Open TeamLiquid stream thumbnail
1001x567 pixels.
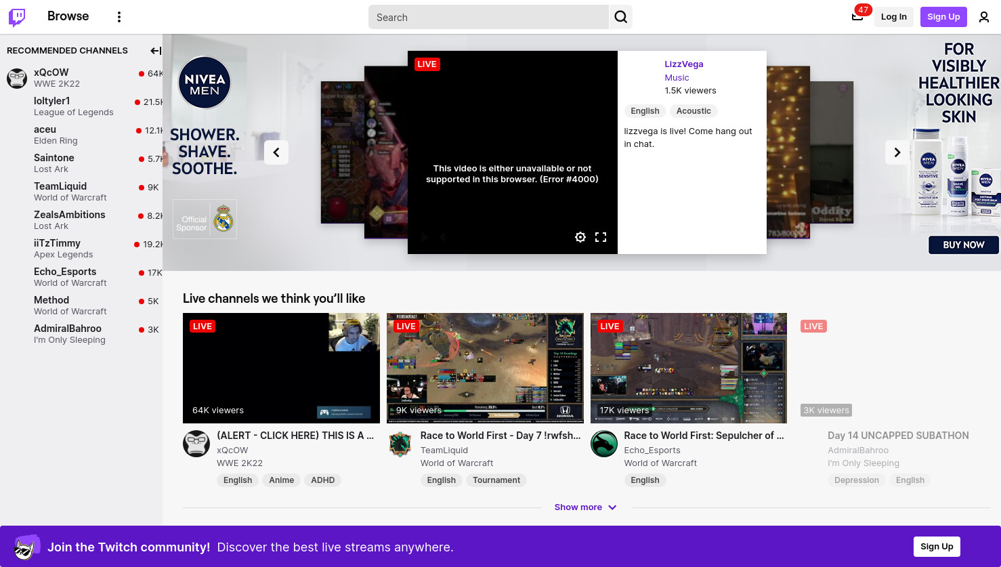tap(485, 368)
